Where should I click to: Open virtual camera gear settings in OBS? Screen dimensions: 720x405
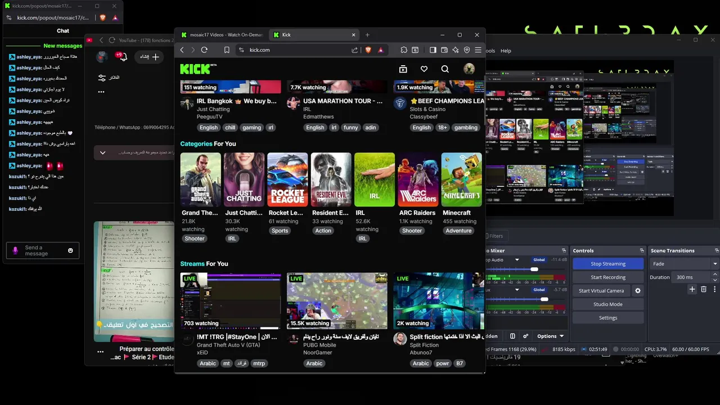coord(637,291)
